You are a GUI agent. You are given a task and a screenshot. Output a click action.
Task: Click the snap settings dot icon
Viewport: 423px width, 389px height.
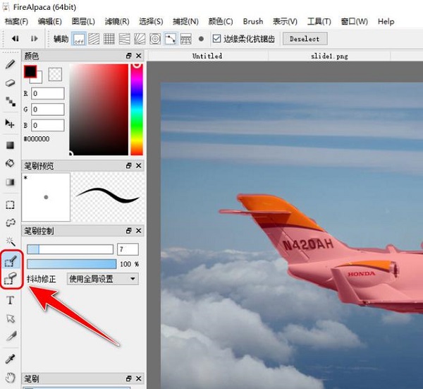click(x=201, y=39)
